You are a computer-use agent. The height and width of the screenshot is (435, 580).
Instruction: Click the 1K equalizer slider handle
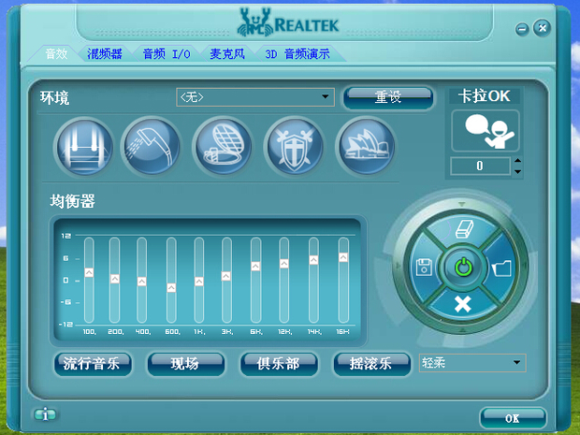[199, 282]
